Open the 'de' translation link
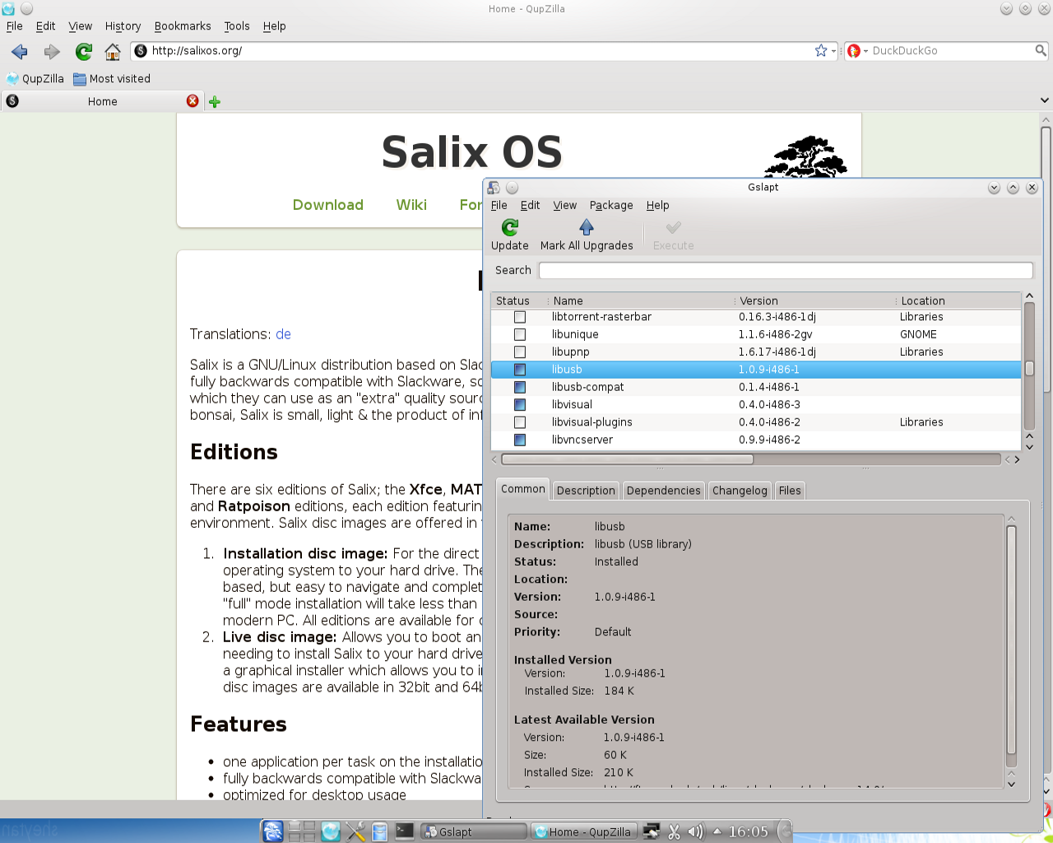The image size is (1053, 843). point(283,334)
